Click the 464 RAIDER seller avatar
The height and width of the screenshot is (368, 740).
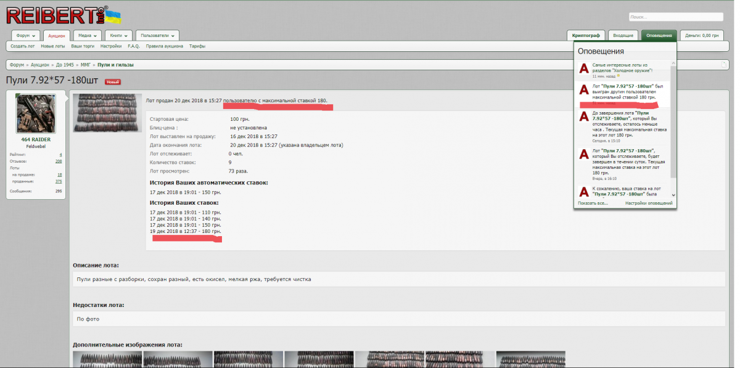click(36, 114)
